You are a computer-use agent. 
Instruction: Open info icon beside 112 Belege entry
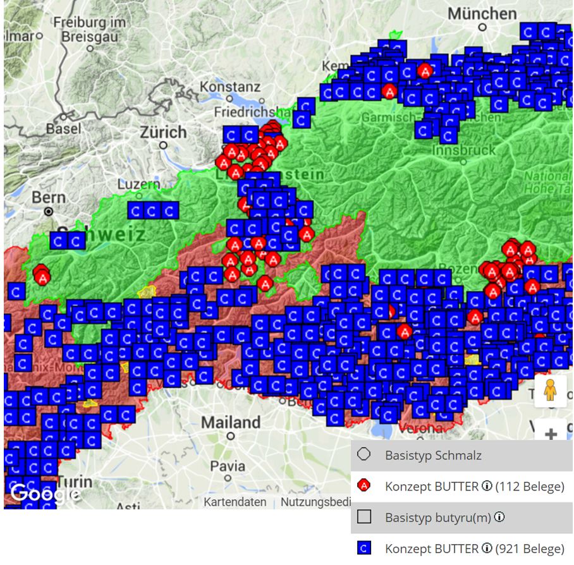tap(486, 486)
